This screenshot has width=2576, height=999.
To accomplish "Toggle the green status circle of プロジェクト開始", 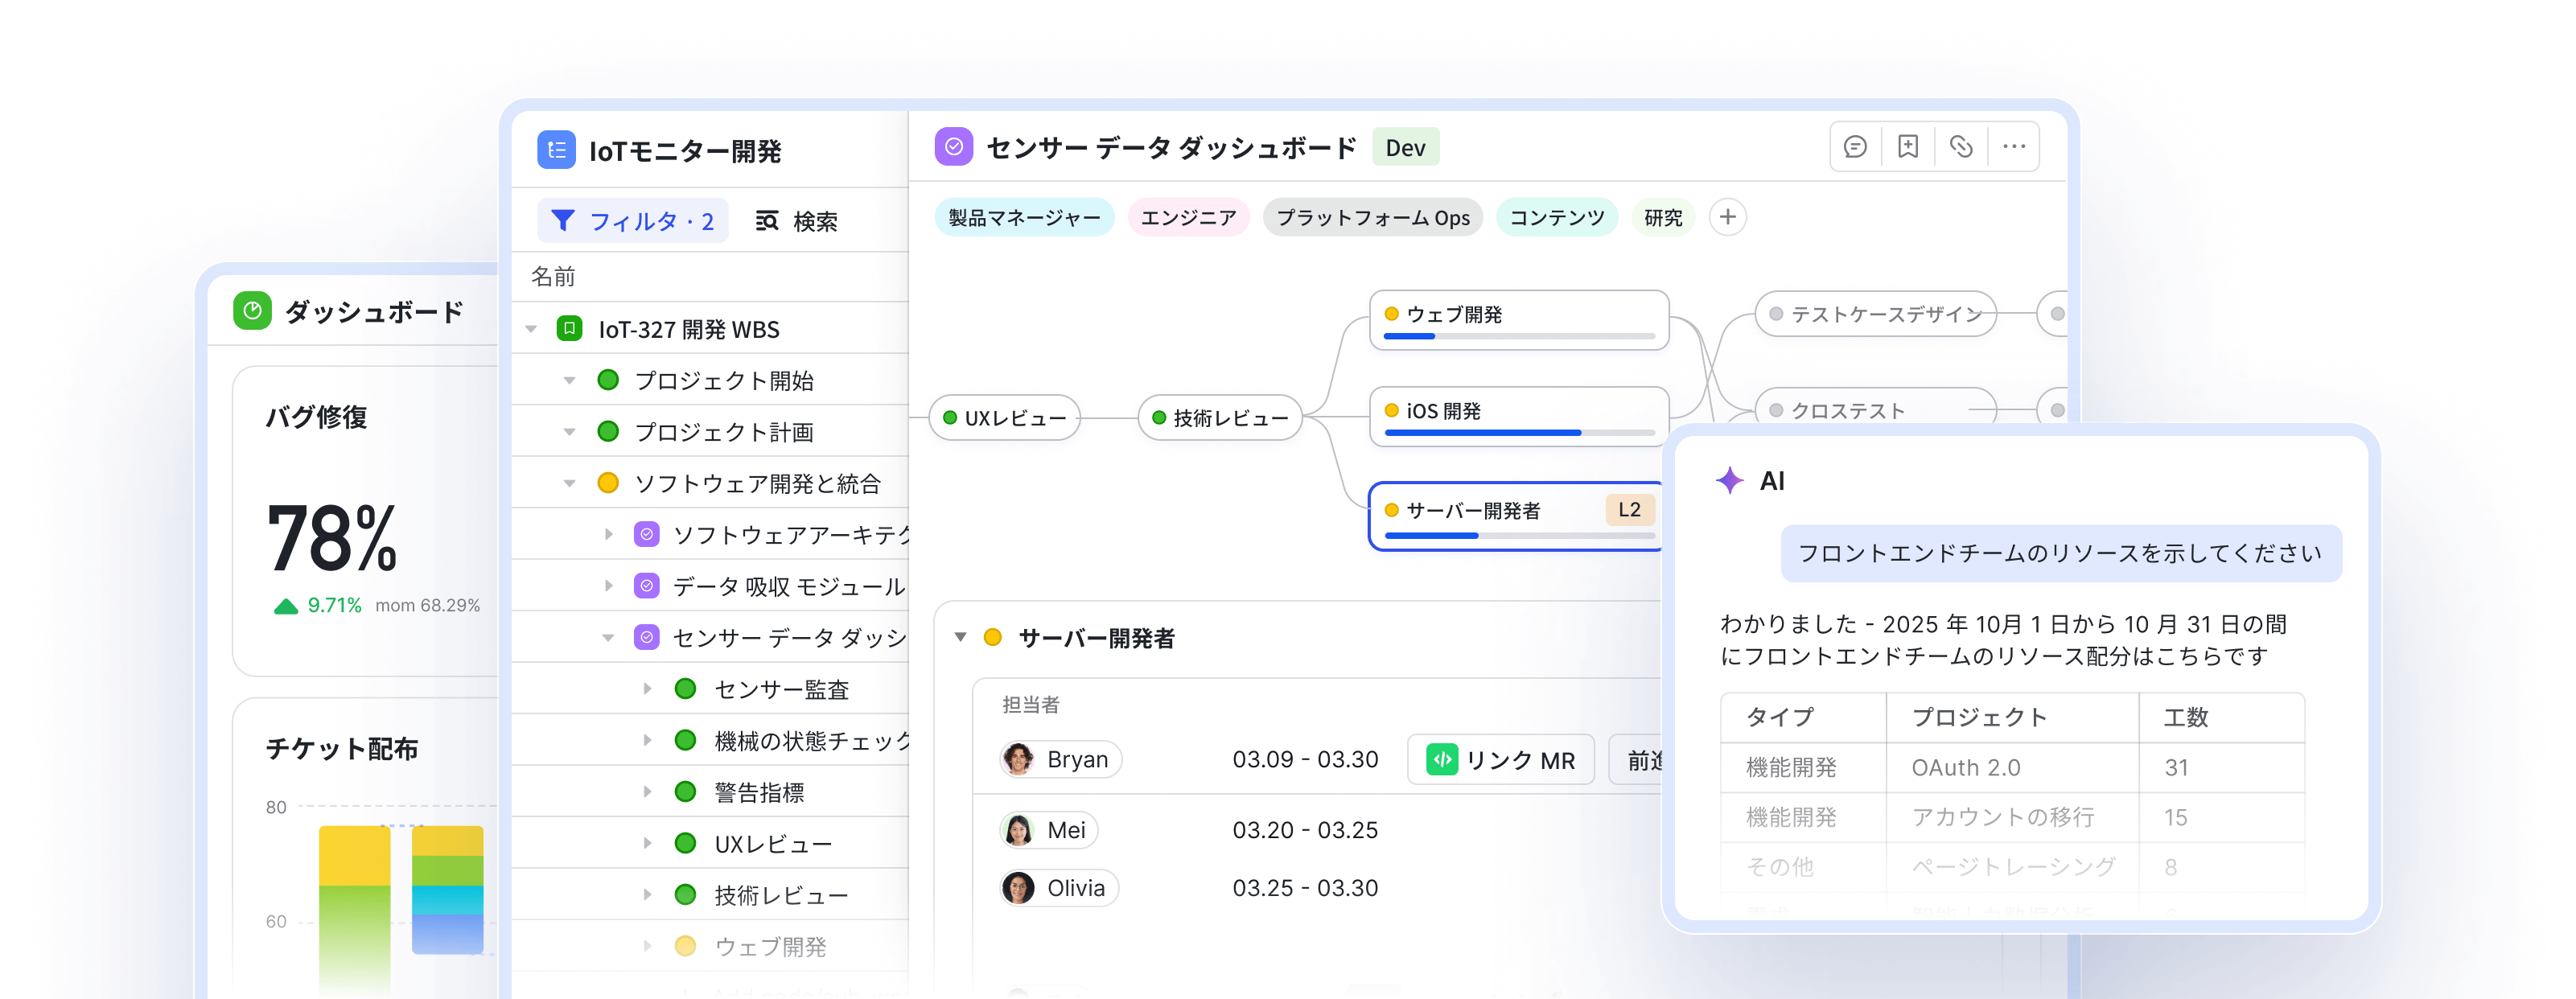I will 607,380.
